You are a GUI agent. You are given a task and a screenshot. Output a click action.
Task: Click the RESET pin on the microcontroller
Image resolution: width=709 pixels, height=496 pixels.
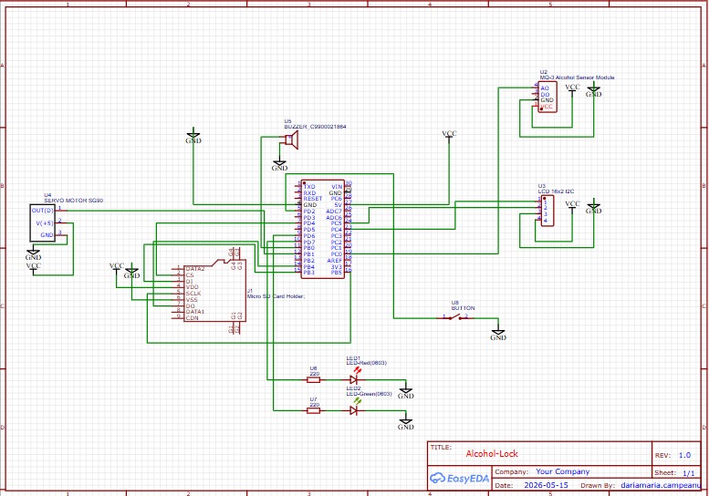click(x=313, y=199)
